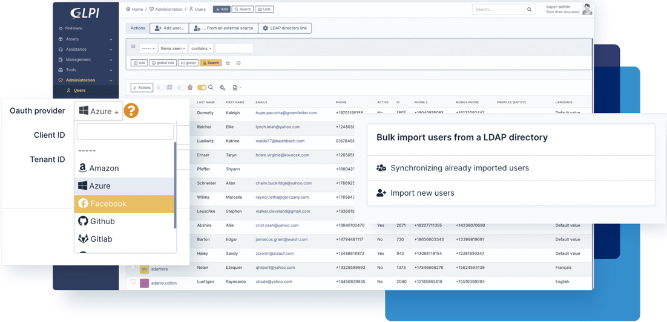Click the star icon to save the search

pos(228,63)
